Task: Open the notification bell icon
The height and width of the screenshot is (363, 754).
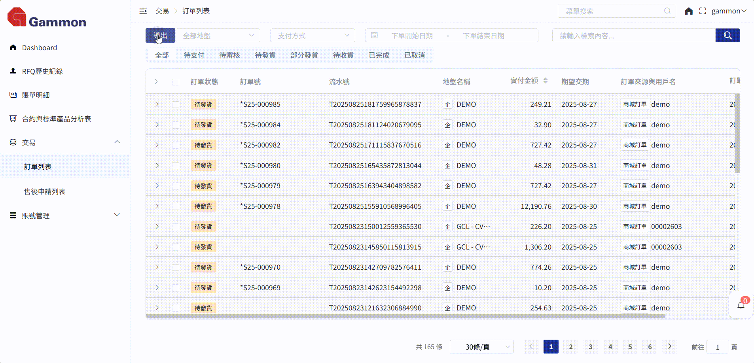Action: 741,305
